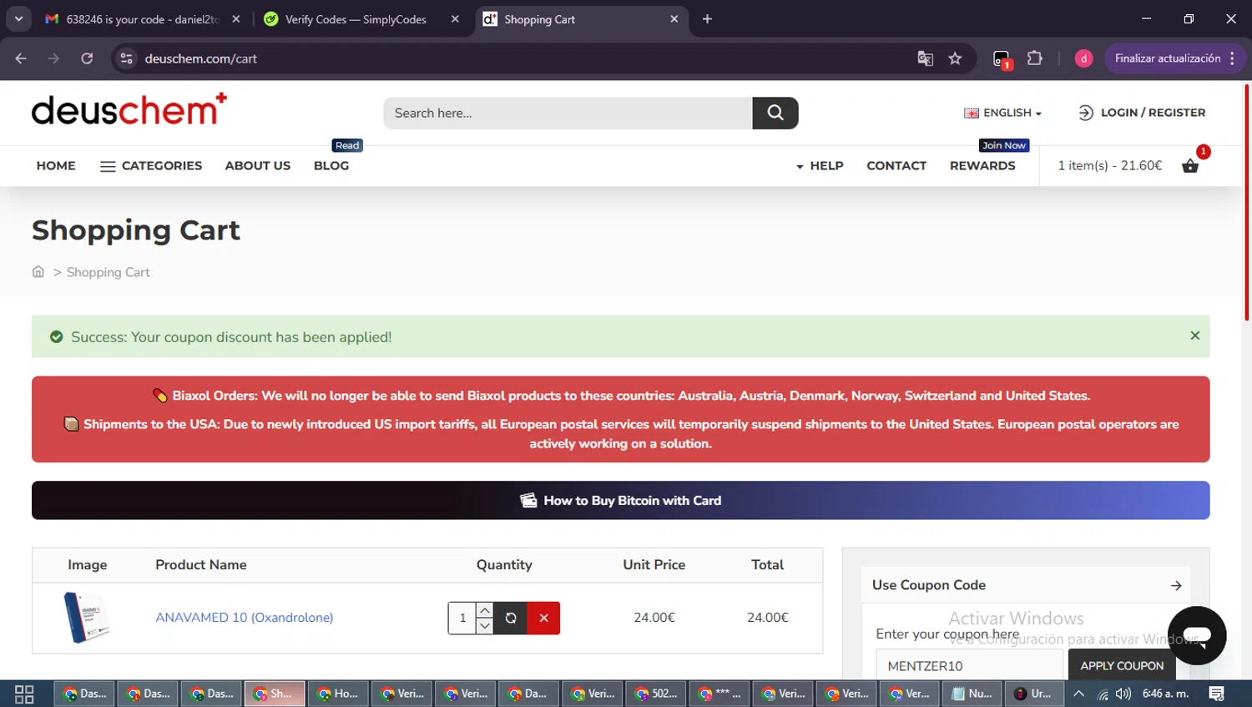Open the CATEGORIES menu
This screenshot has height=707, width=1252.
point(151,166)
